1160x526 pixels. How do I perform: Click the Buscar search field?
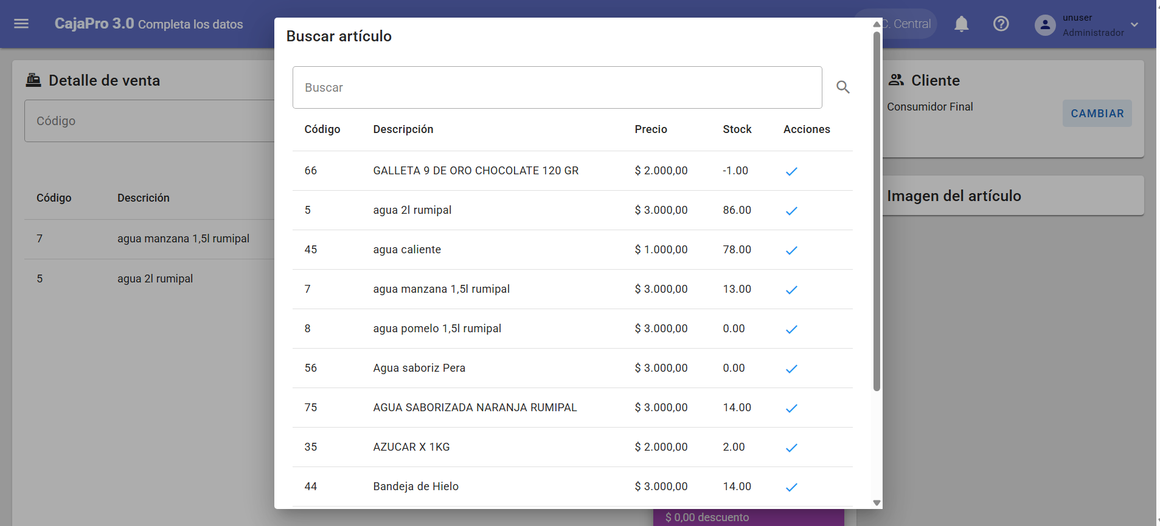click(557, 87)
